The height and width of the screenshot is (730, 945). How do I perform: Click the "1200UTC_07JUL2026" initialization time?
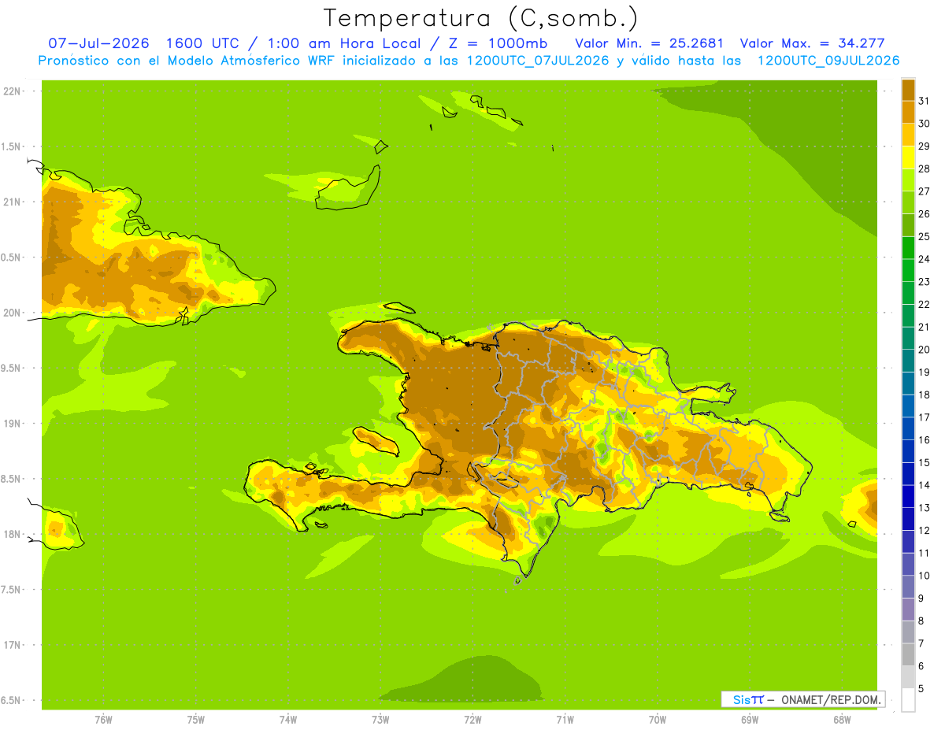coord(538,61)
